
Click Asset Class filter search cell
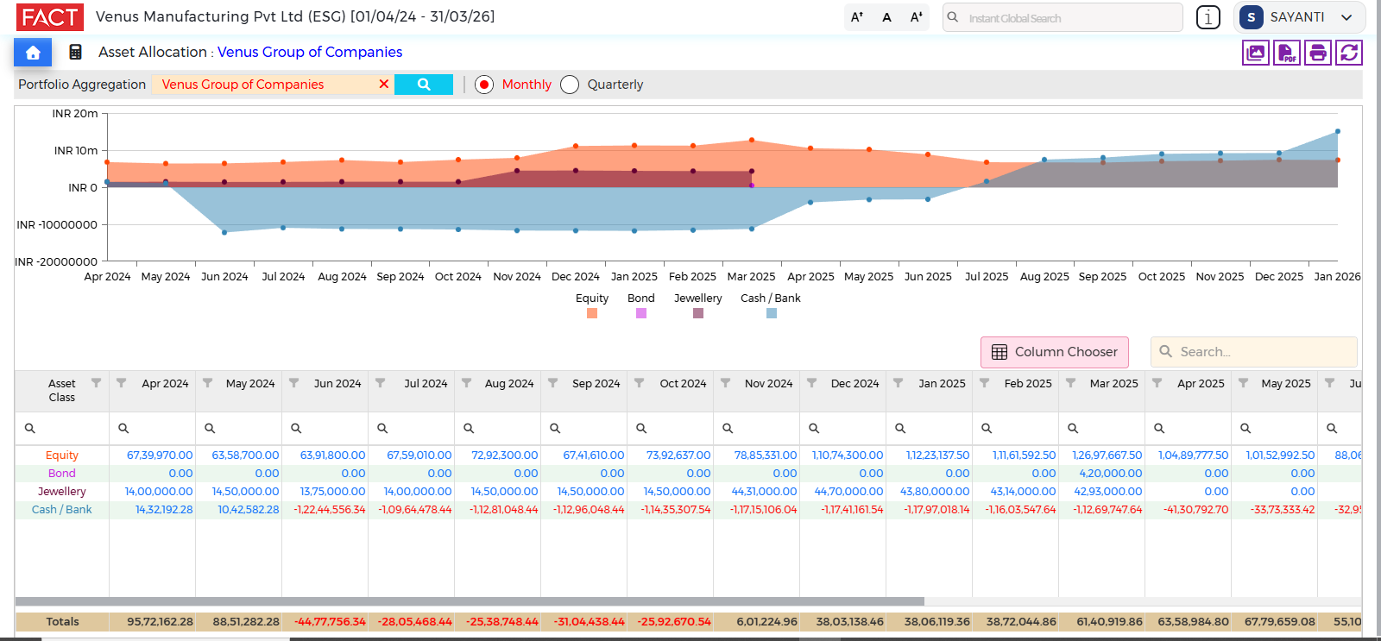[x=62, y=428]
